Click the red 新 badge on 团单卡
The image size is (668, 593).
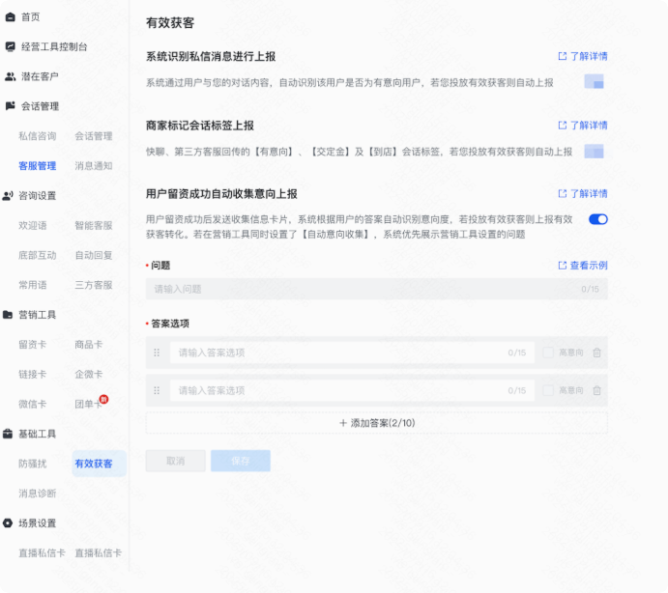103,399
